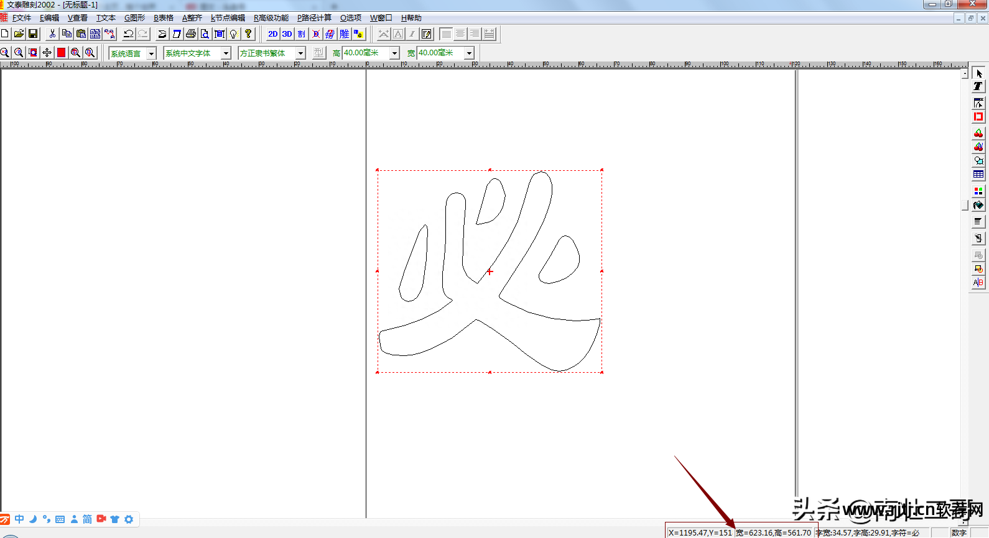This screenshot has width=989, height=538.
Task: Expand the 方正隶书繁体 font dropdown
Action: [300, 53]
